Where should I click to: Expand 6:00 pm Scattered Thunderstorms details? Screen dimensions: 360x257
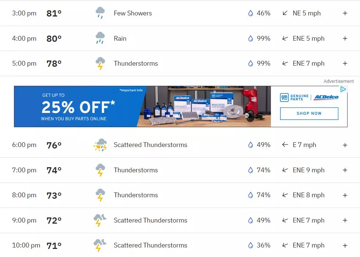pyautogui.click(x=345, y=145)
